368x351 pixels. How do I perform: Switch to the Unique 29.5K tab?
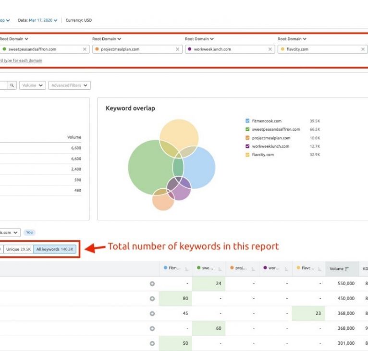tap(18, 249)
